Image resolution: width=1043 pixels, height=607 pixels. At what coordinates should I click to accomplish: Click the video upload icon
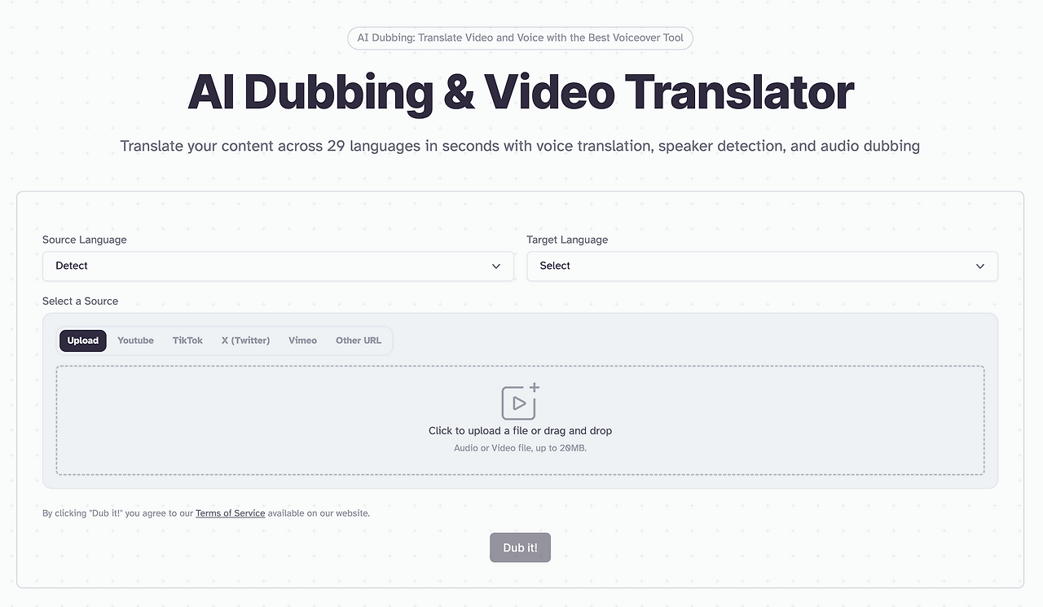click(x=520, y=401)
